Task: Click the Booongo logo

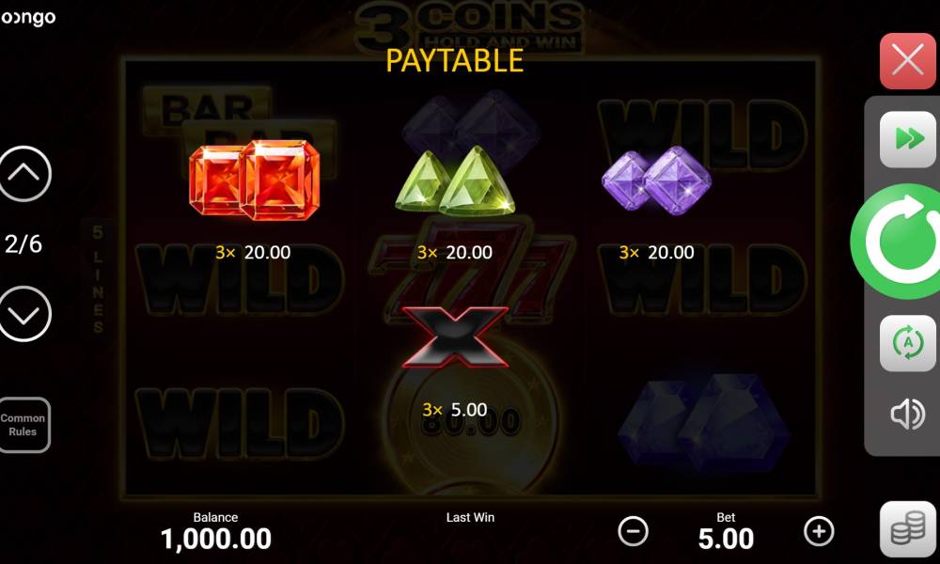Action: point(28,18)
